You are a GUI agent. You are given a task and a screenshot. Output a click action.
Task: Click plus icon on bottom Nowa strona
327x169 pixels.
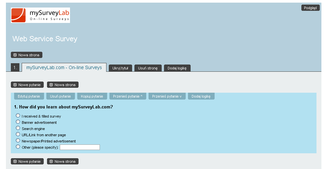(51, 161)
